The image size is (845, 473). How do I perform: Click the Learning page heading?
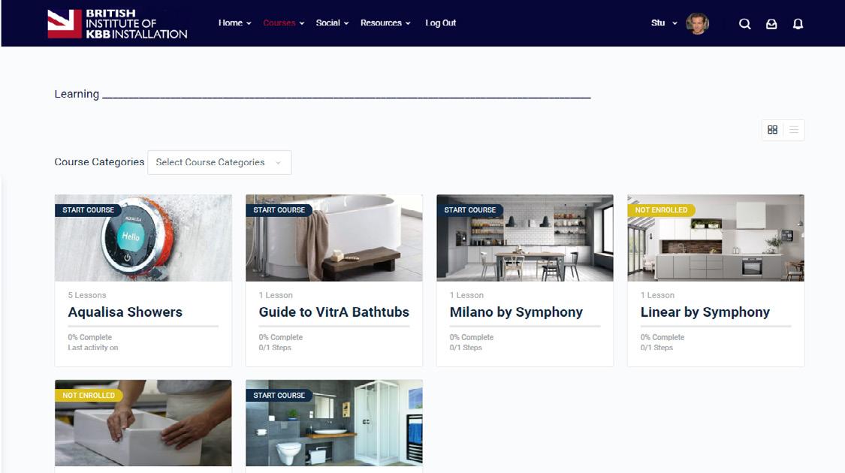[x=77, y=94]
